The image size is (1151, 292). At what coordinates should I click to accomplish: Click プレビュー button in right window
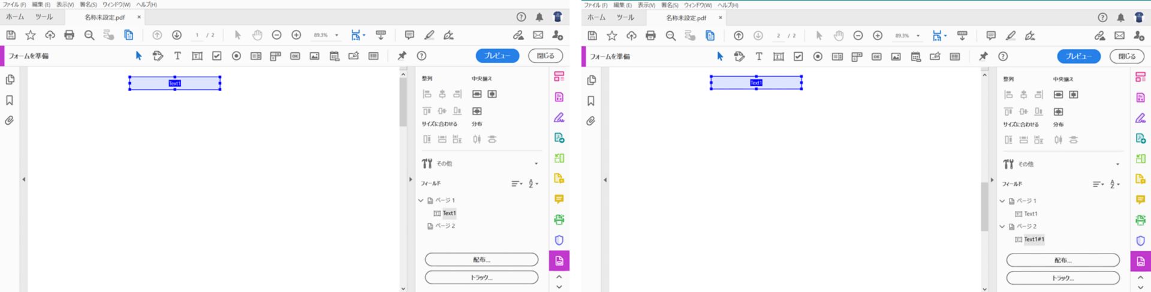click(x=1079, y=56)
